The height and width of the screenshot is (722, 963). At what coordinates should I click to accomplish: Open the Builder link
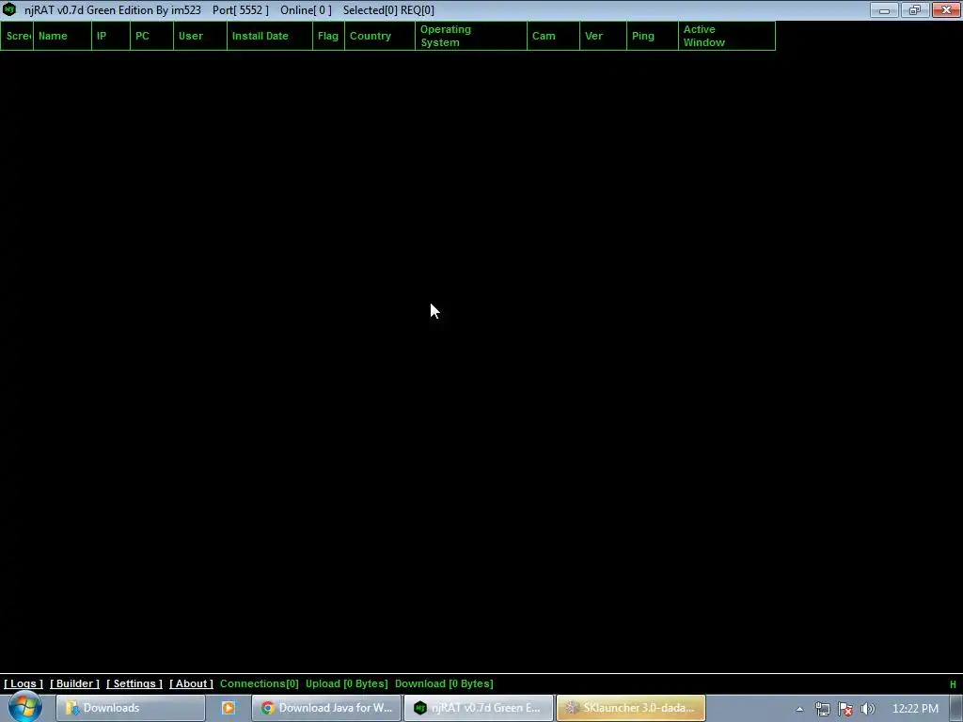74,683
